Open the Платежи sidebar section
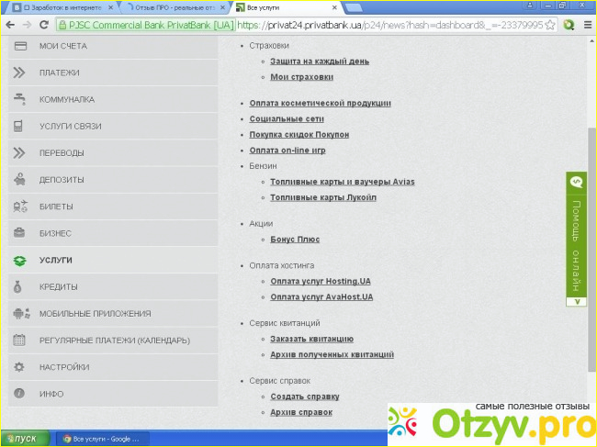The image size is (597, 447). (59, 73)
